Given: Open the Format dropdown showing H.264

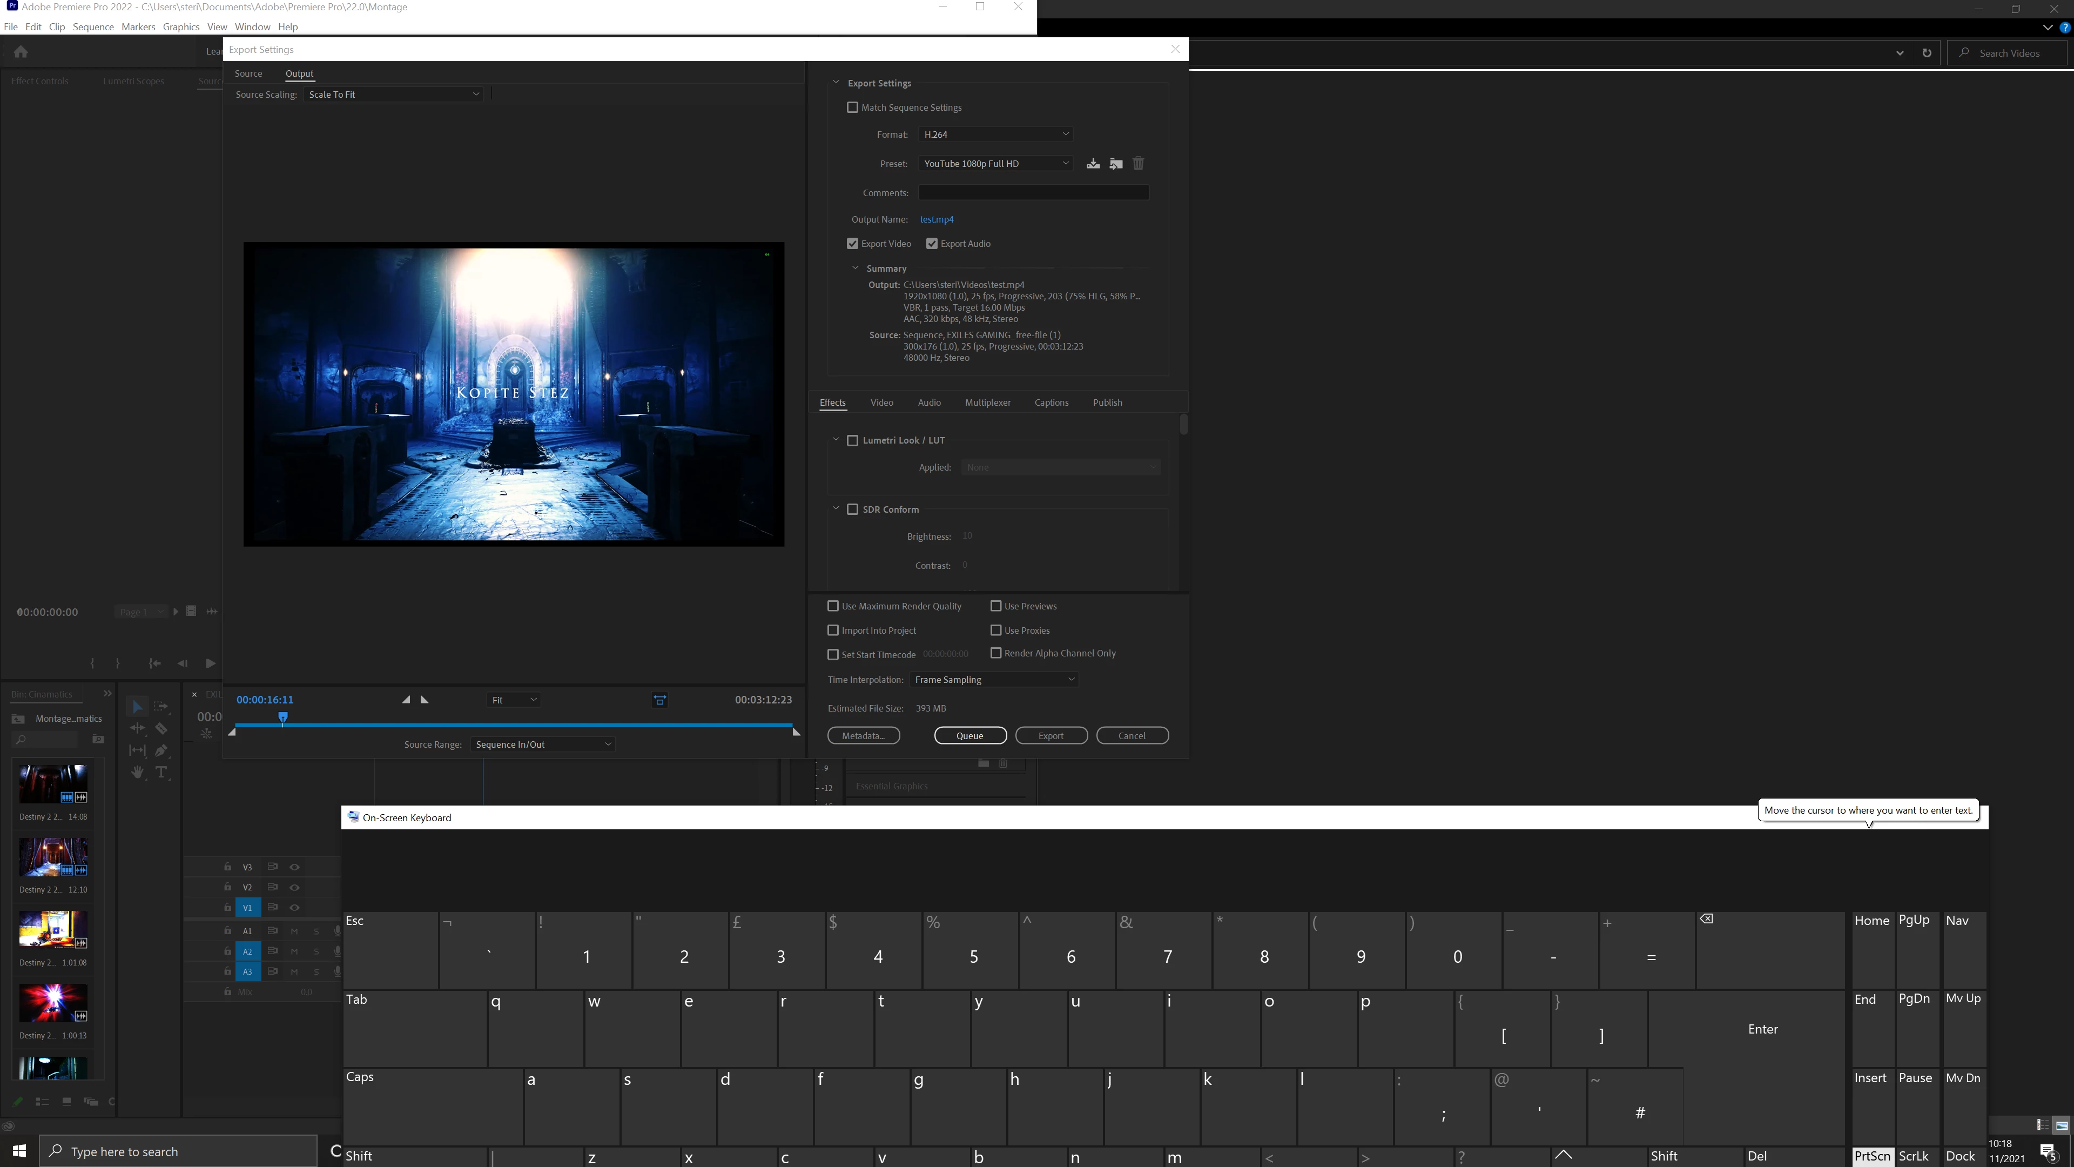Looking at the screenshot, I should [995, 135].
